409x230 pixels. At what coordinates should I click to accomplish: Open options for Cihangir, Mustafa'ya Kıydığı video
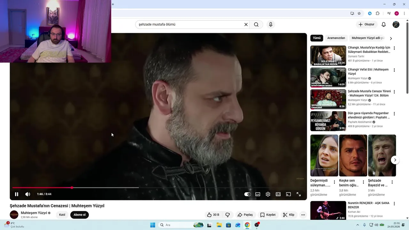point(394,48)
